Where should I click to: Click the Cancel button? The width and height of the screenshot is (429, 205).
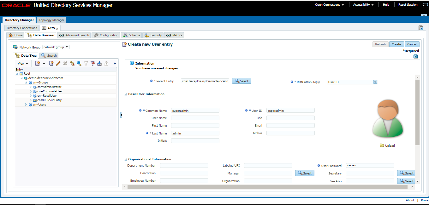point(412,44)
